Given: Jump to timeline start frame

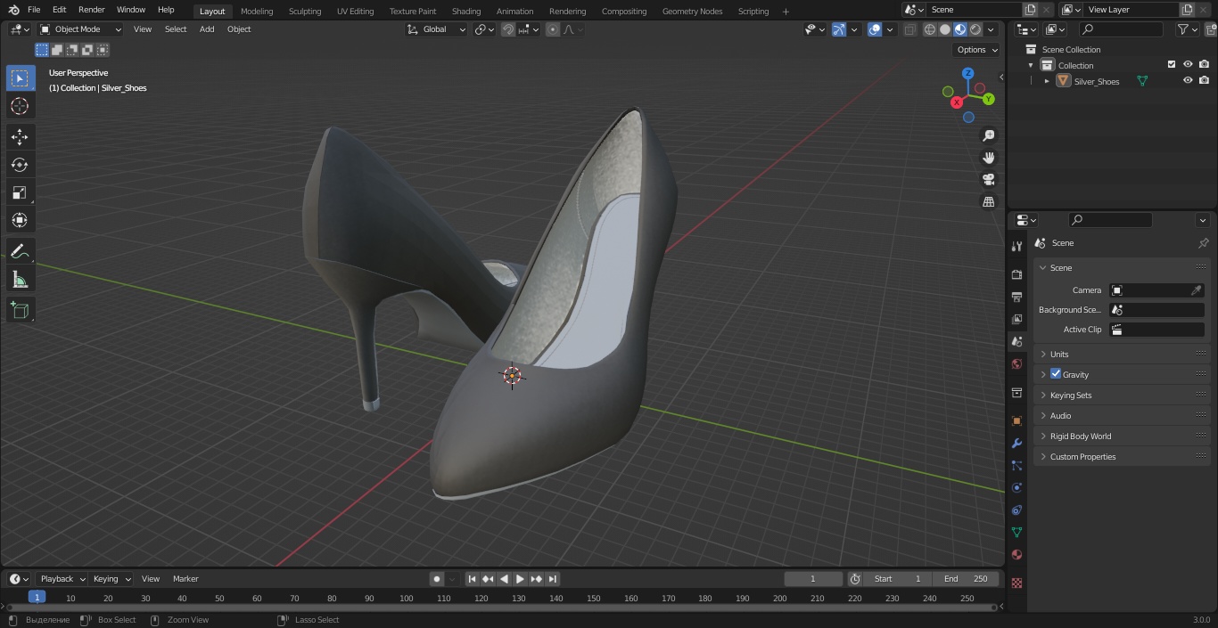Looking at the screenshot, I should [x=472, y=579].
